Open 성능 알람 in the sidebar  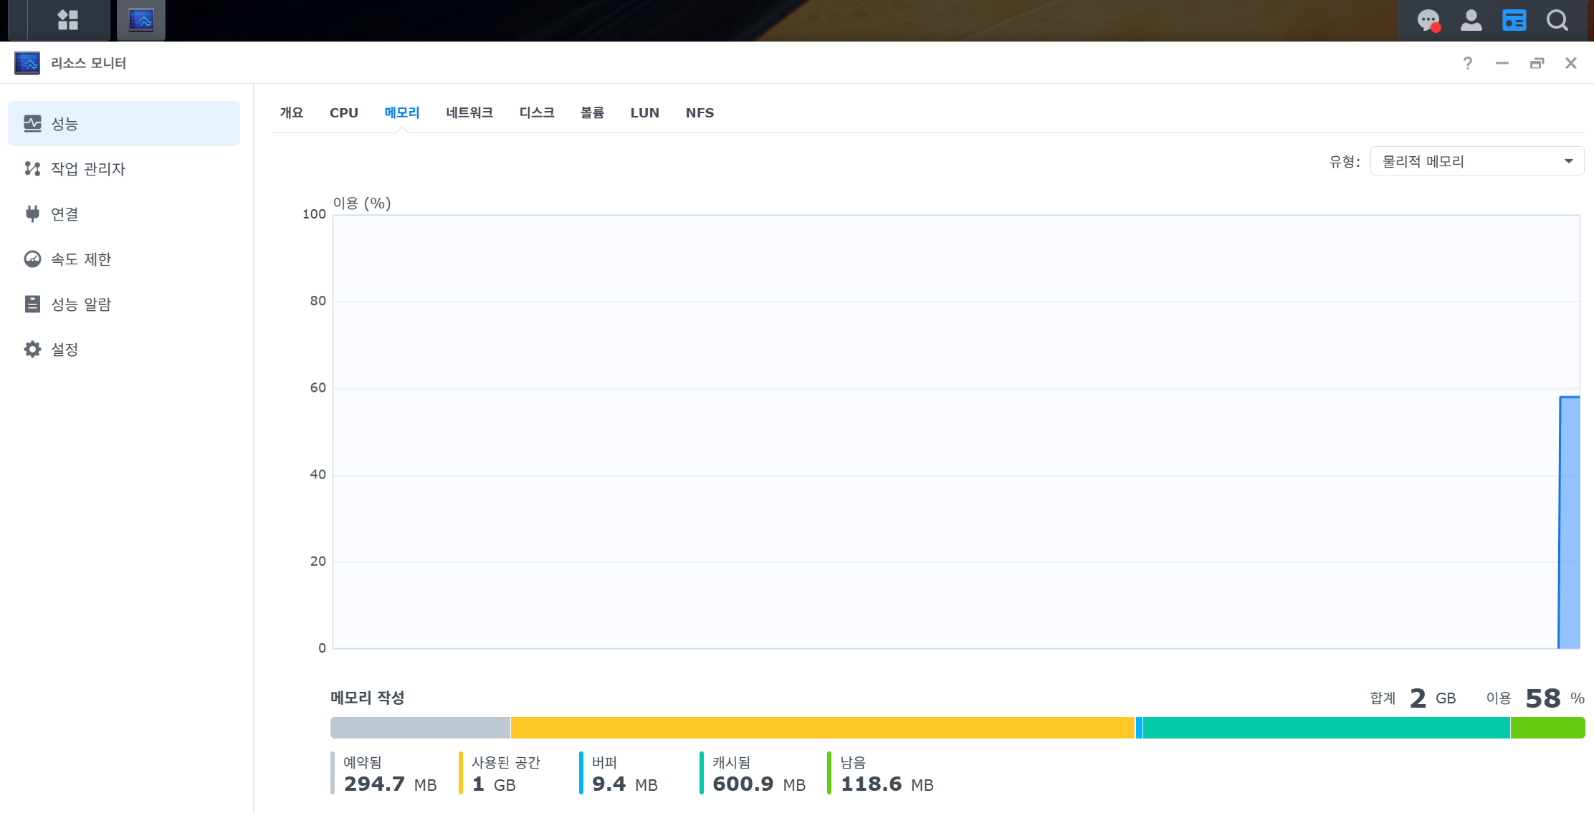click(124, 304)
